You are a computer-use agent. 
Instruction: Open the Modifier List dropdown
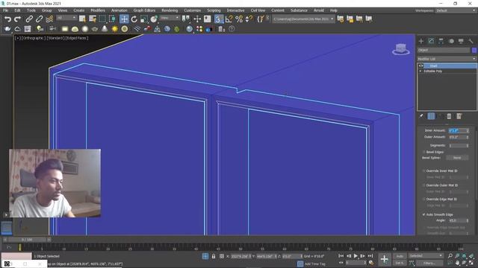447,59
